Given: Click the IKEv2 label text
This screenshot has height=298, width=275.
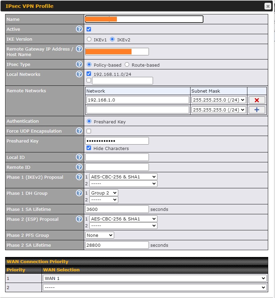Looking at the screenshot, I should point(124,40).
